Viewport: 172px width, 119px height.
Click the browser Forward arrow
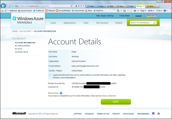[x=9, y=6]
